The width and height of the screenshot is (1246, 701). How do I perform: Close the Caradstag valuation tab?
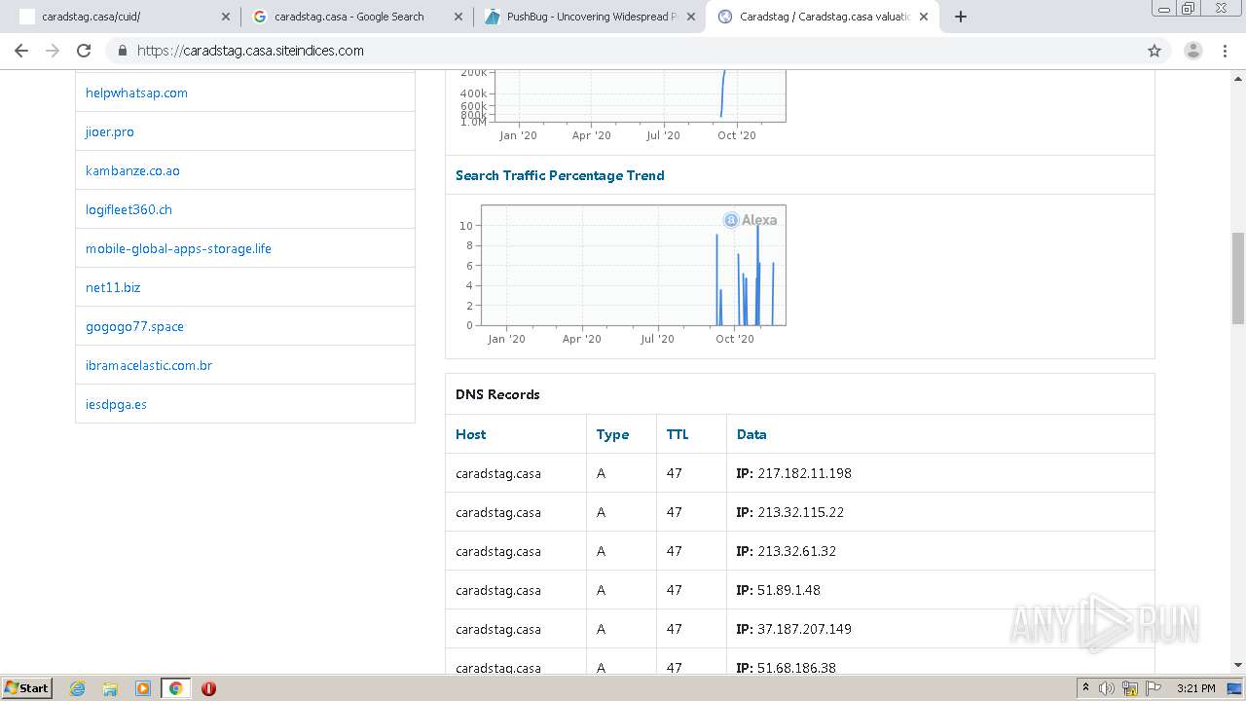pyautogui.click(x=923, y=17)
